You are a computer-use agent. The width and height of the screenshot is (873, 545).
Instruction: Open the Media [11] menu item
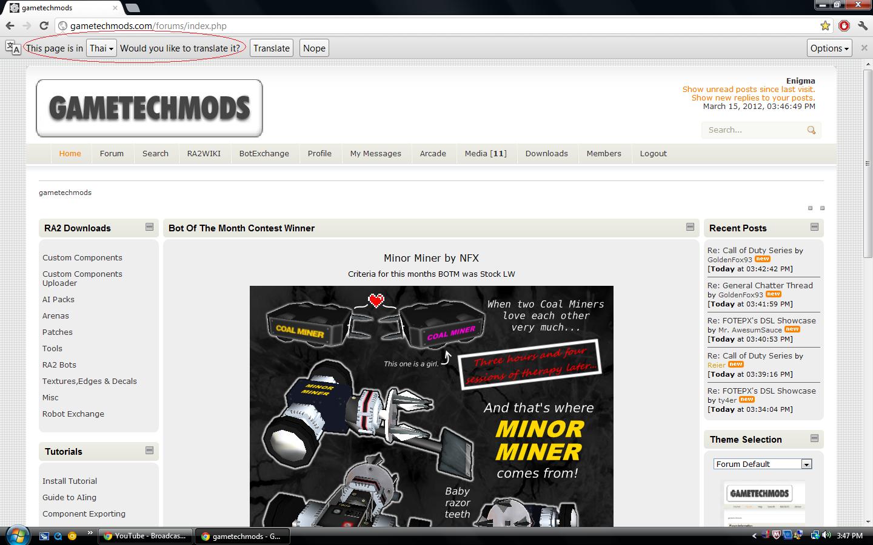point(486,153)
